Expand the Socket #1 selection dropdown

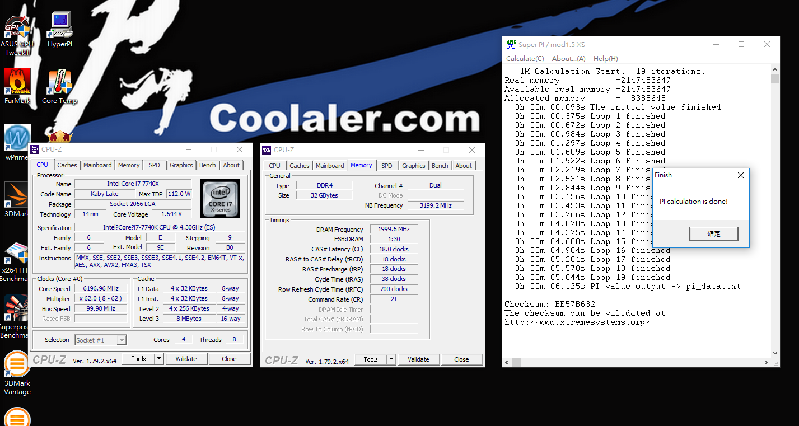(122, 340)
